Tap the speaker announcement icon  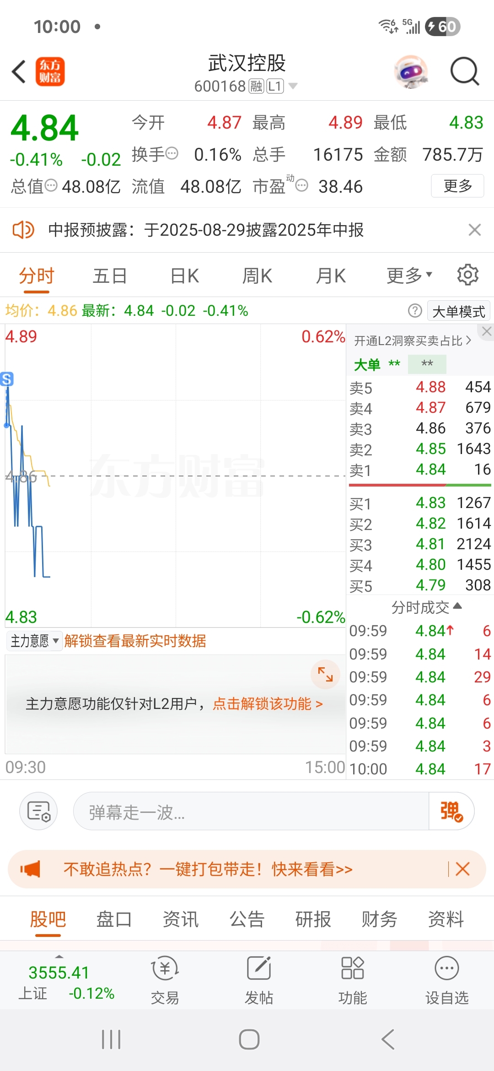(x=23, y=230)
